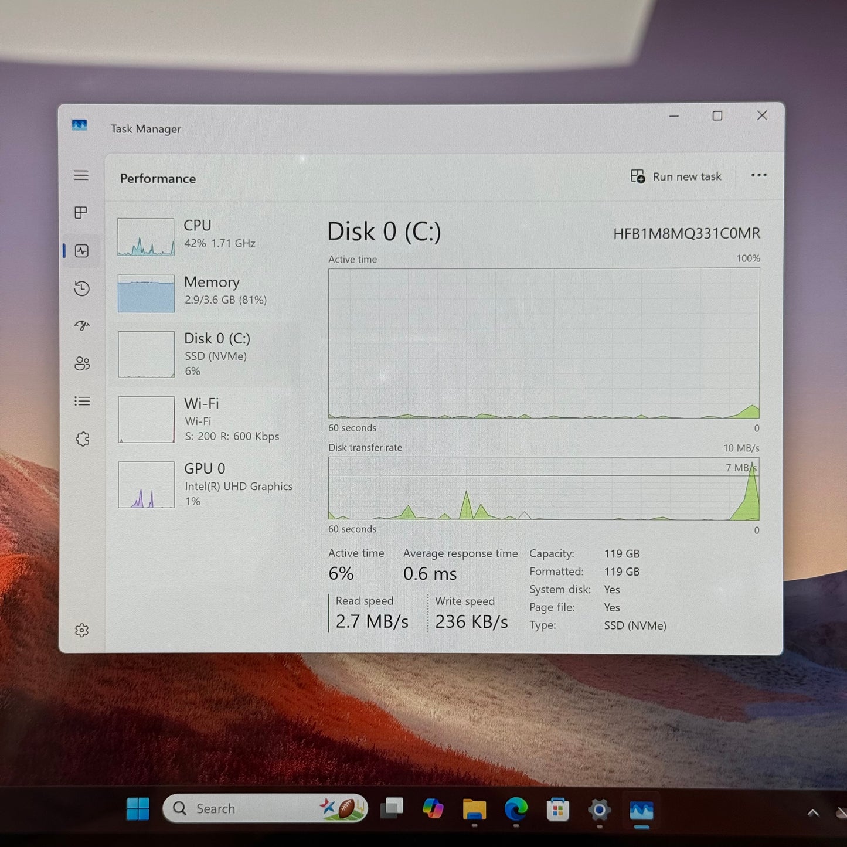Click Task Manager taskbar icon
This screenshot has width=847, height=847.
coord(641,811)
